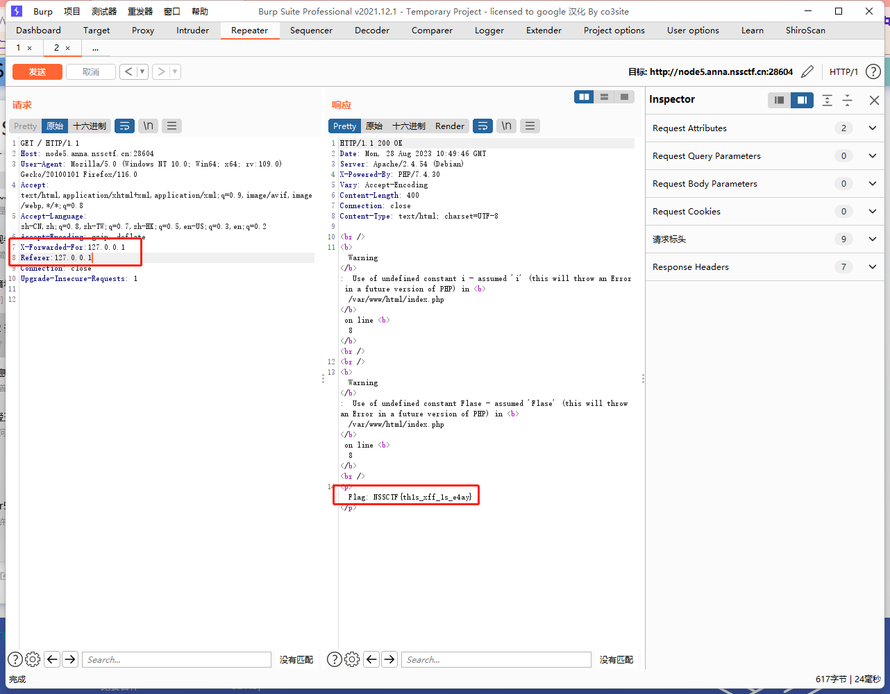Switch response view to Pretty
This screenshot has height=694, width=890.
point(344,126)
